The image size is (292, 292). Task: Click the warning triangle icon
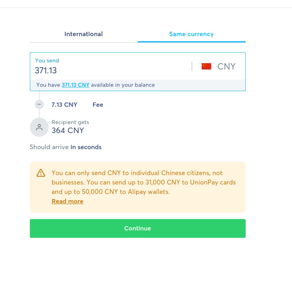tap(41, 173)
